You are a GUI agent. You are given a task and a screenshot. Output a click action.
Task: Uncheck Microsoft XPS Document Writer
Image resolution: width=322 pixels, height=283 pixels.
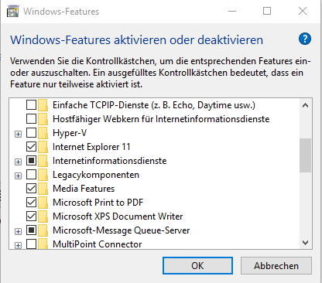point(31,217)
